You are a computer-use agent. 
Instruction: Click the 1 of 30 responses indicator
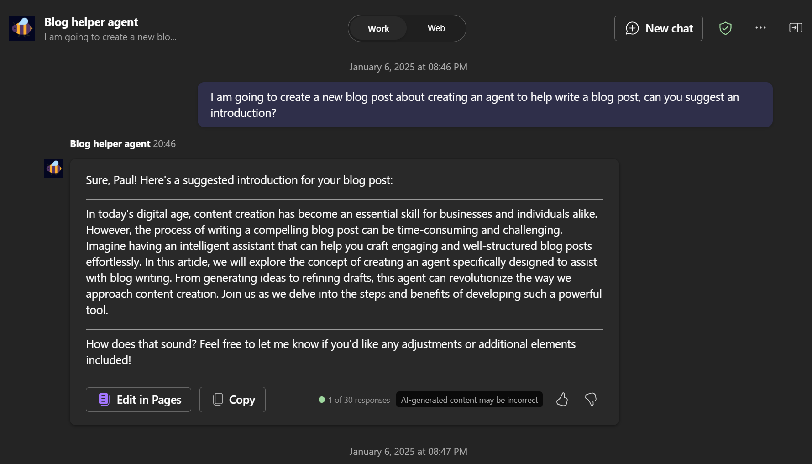359,399
